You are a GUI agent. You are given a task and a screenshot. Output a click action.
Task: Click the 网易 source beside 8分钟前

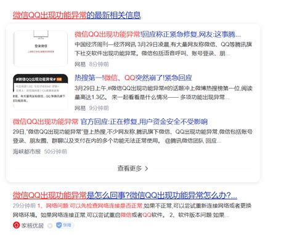coord(80,64)
